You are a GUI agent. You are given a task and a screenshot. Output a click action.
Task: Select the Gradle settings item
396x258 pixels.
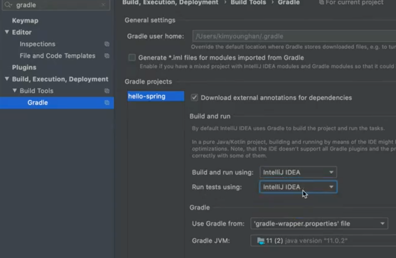tap(57, 103)
